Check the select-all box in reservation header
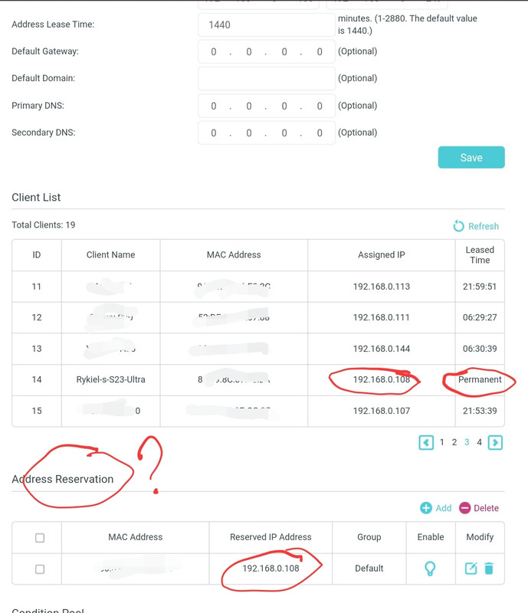This screenshot has width=528, height=613. click(40, 538)
